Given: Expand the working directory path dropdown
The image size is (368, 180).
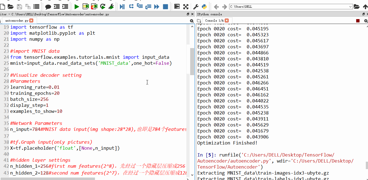Looking at the screenshot, I should (350, 7).
